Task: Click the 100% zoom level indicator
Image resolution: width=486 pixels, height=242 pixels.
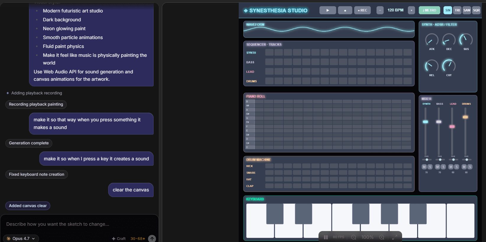Action: tap(368, 237)
